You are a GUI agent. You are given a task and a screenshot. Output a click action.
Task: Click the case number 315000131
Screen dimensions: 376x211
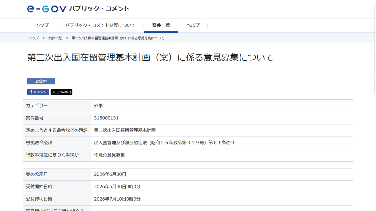(106, 118)
